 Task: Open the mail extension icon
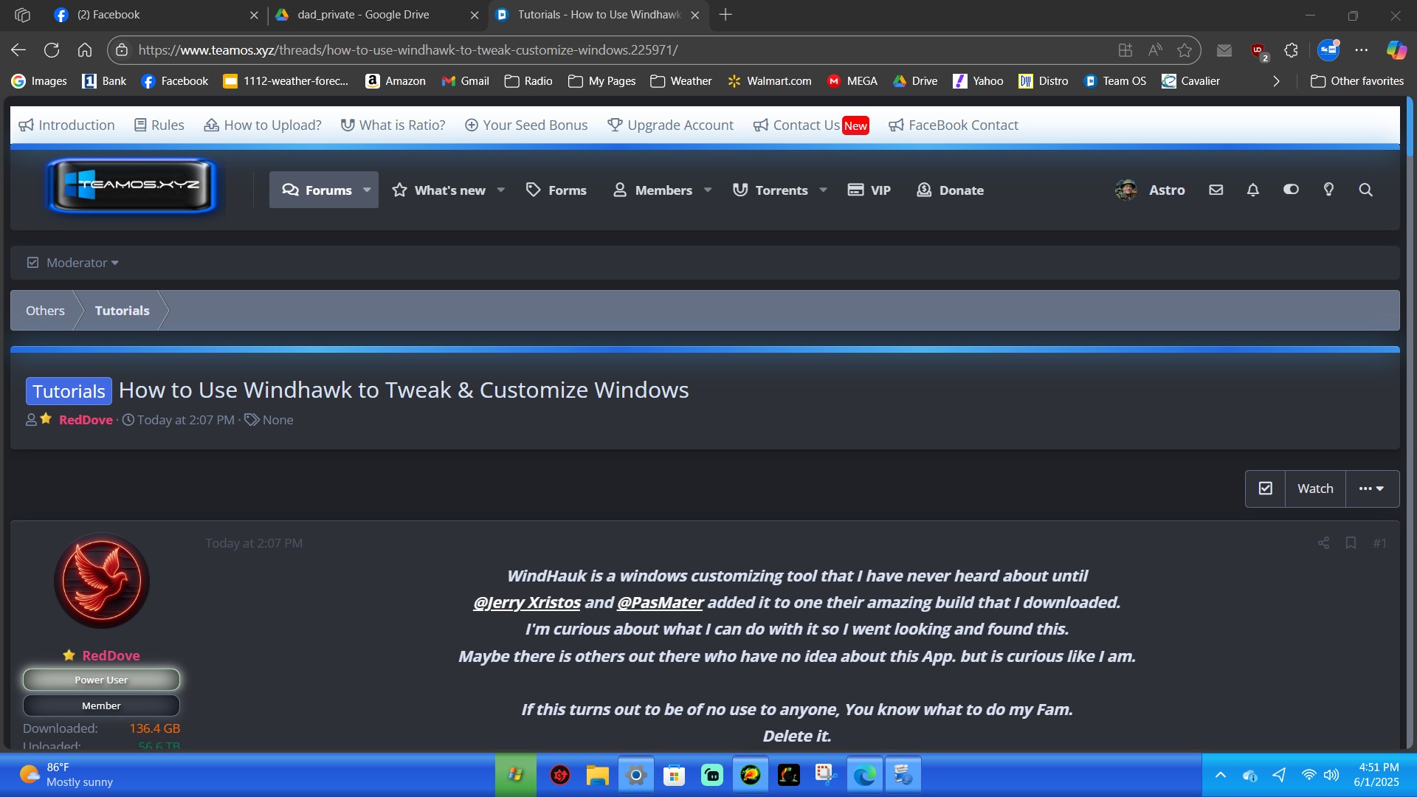[x=1224, y=50]
